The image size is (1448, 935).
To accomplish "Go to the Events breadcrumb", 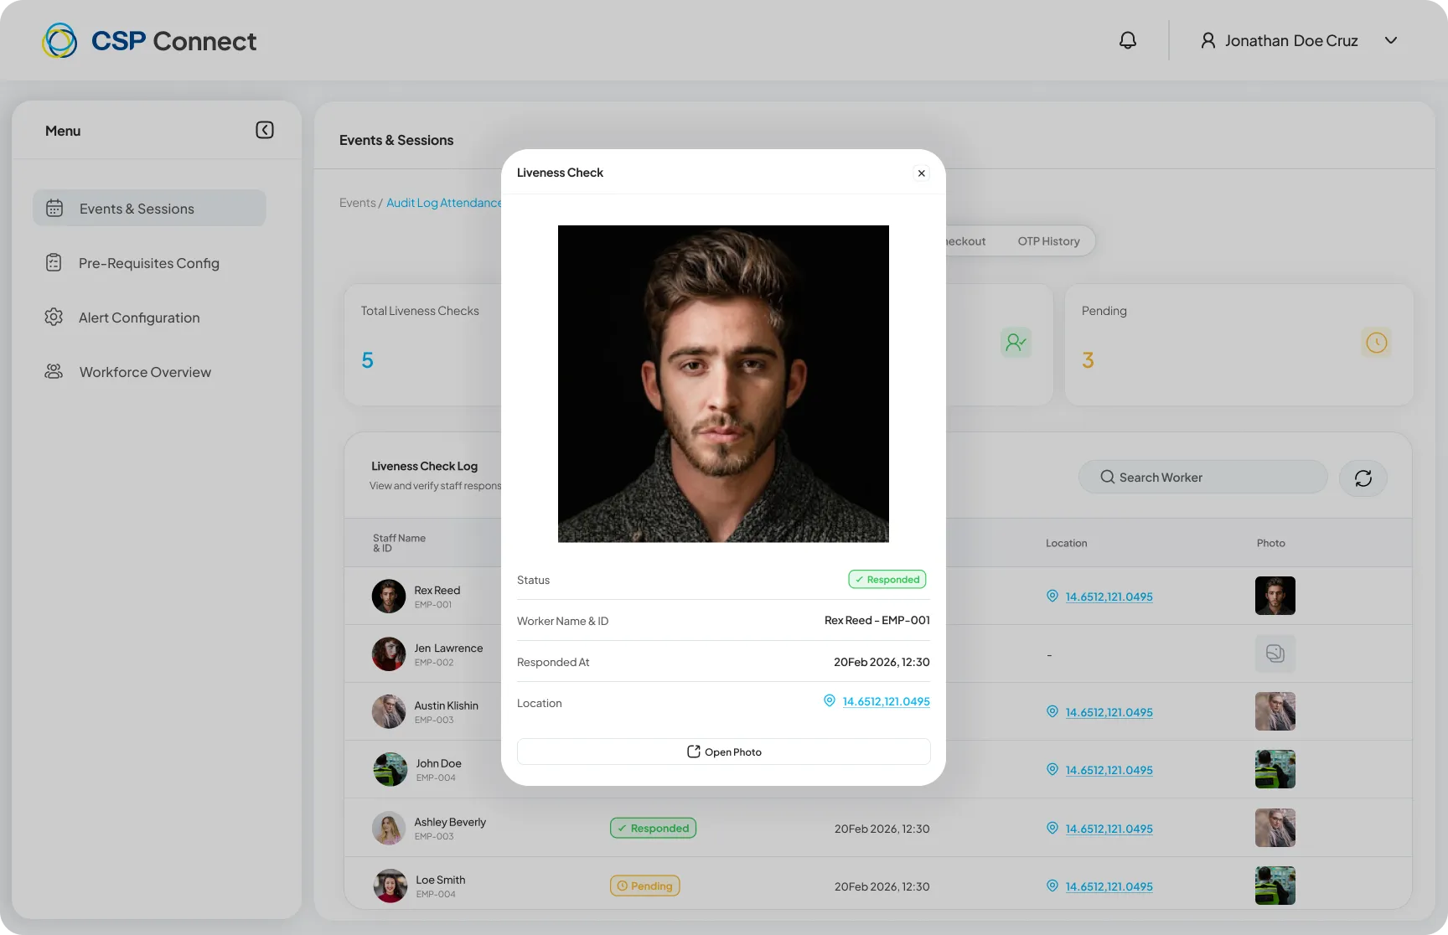I will [x=358, y=203].
